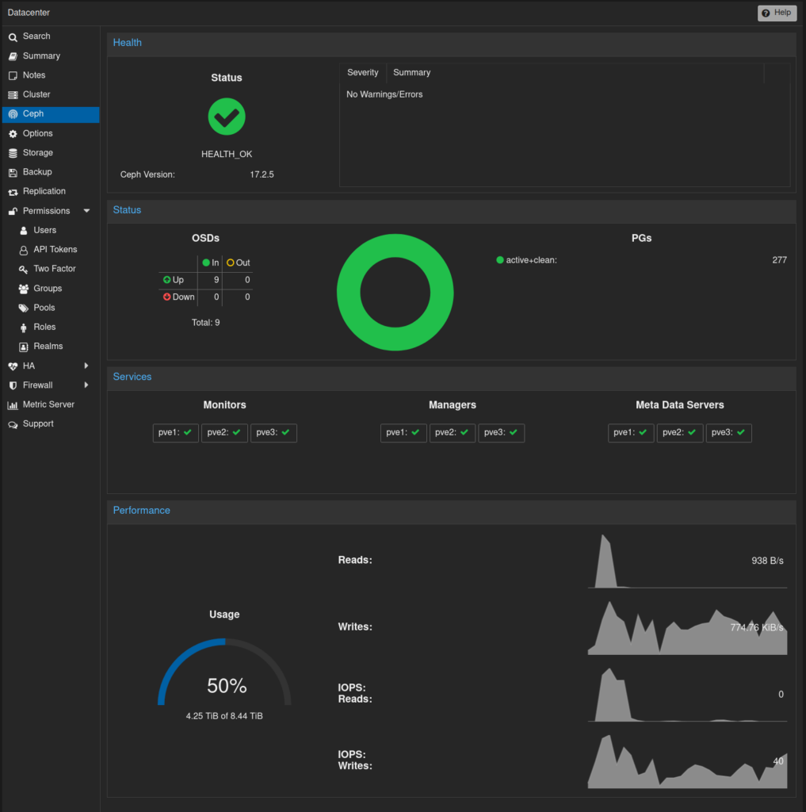Click the Summary column header in Health
Viewport: 806px width, 812px height.
point(575,72)
